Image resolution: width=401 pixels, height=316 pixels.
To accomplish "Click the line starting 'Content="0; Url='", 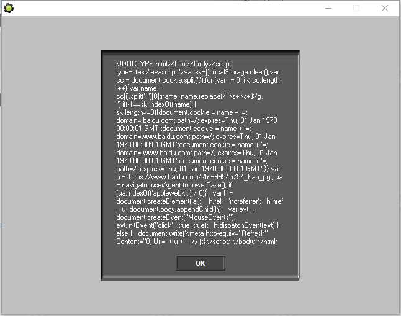I will tap(197, 242).
